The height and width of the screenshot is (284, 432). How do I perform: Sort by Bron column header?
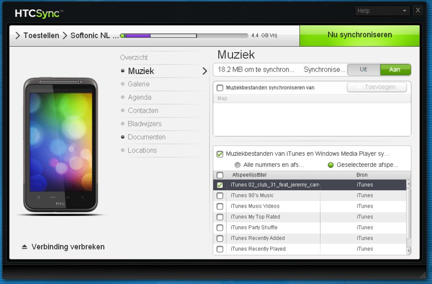(362, 175)
